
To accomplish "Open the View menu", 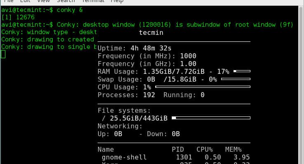I will click(x=43, y=1).
